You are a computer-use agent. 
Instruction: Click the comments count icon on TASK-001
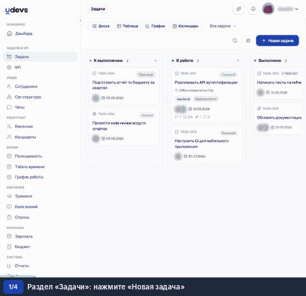pyautogui.click(x=207, y=117)
